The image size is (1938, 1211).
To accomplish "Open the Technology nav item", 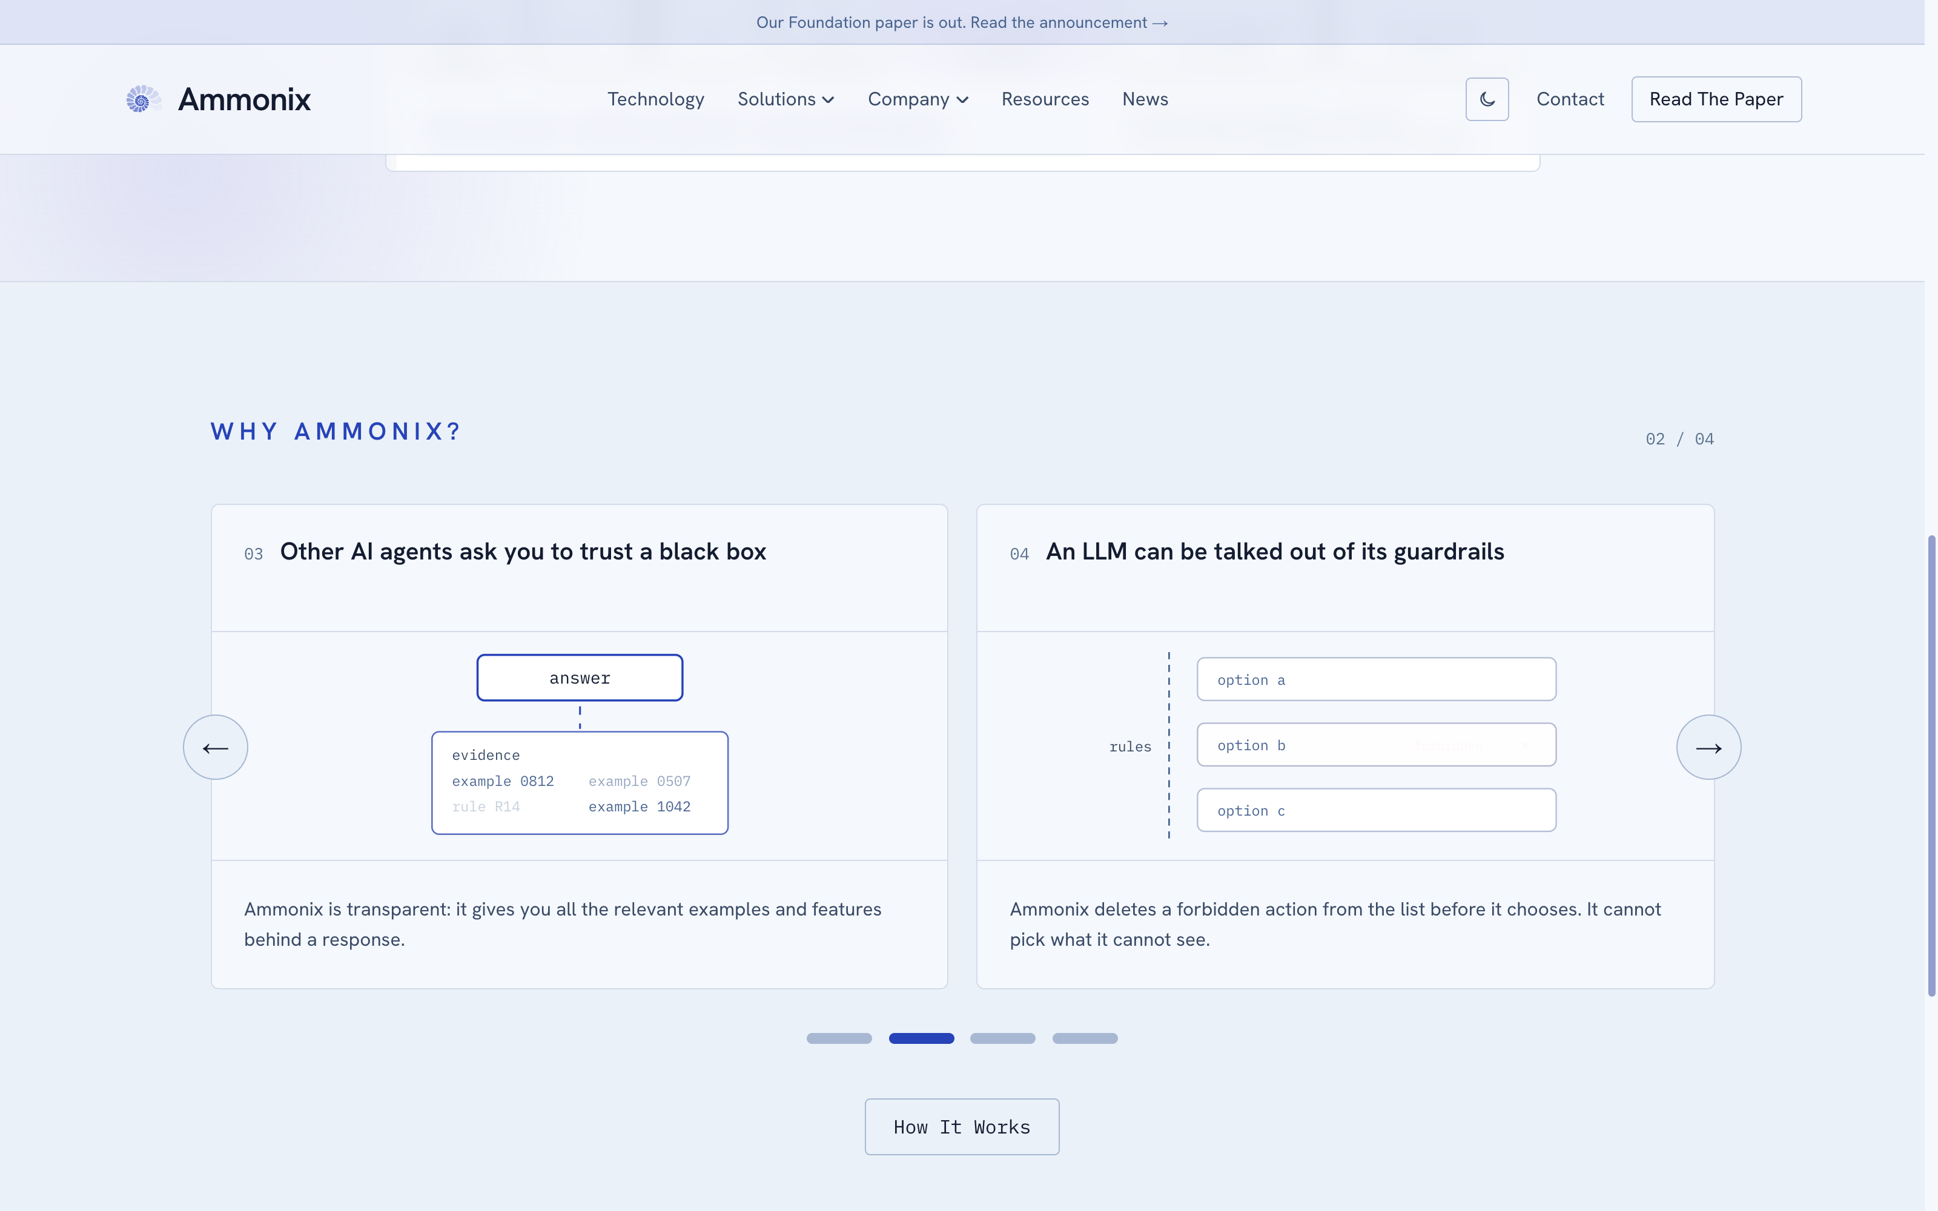I will pyautogui.click(x=656, y=99).
